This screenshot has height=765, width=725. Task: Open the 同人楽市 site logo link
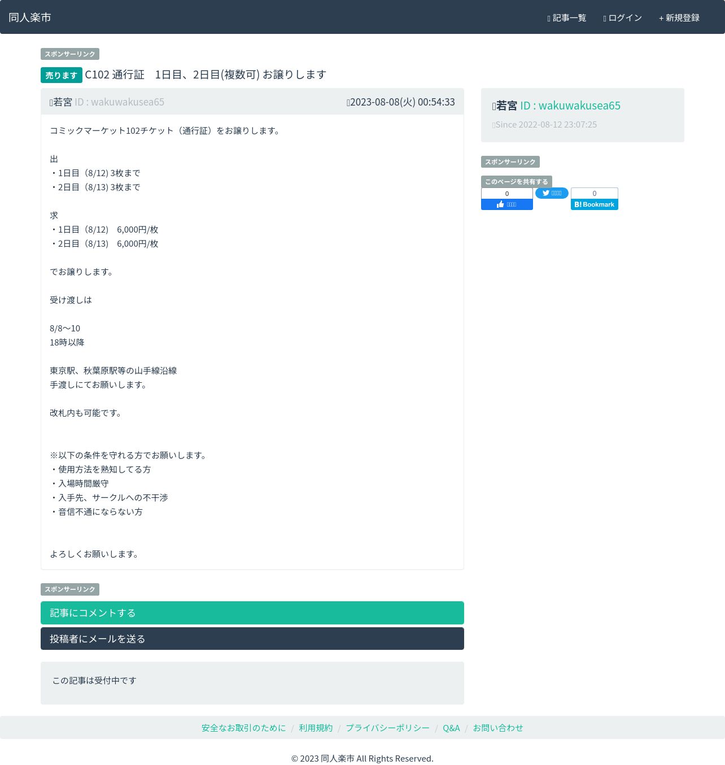(x=30, y=18)
